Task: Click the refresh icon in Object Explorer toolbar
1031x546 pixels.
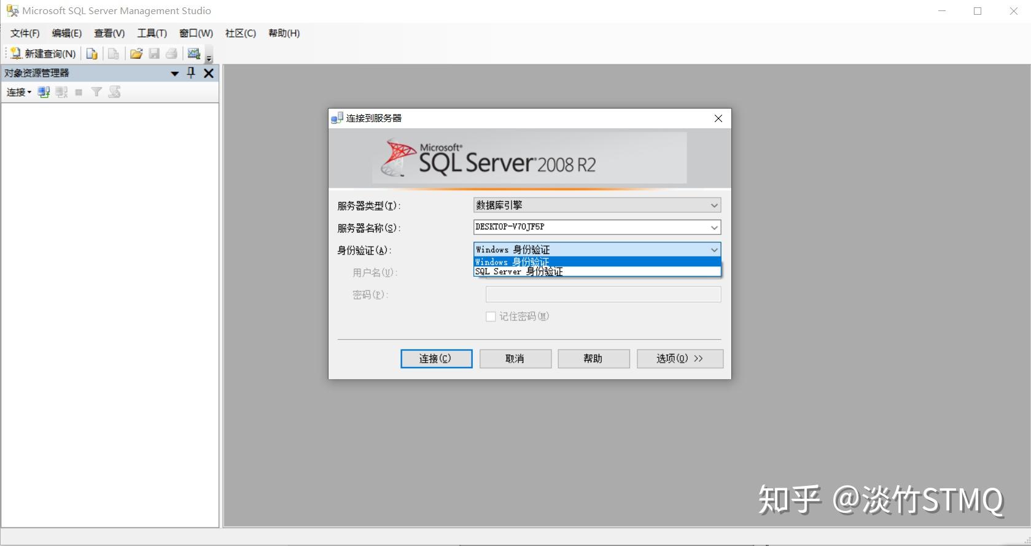Action: tap(115, 92)
